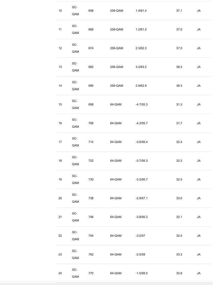The width and height of the screenshot is (213, 285).
Task: Select frequency 770 in last row
Action: (x=91, y=273)
